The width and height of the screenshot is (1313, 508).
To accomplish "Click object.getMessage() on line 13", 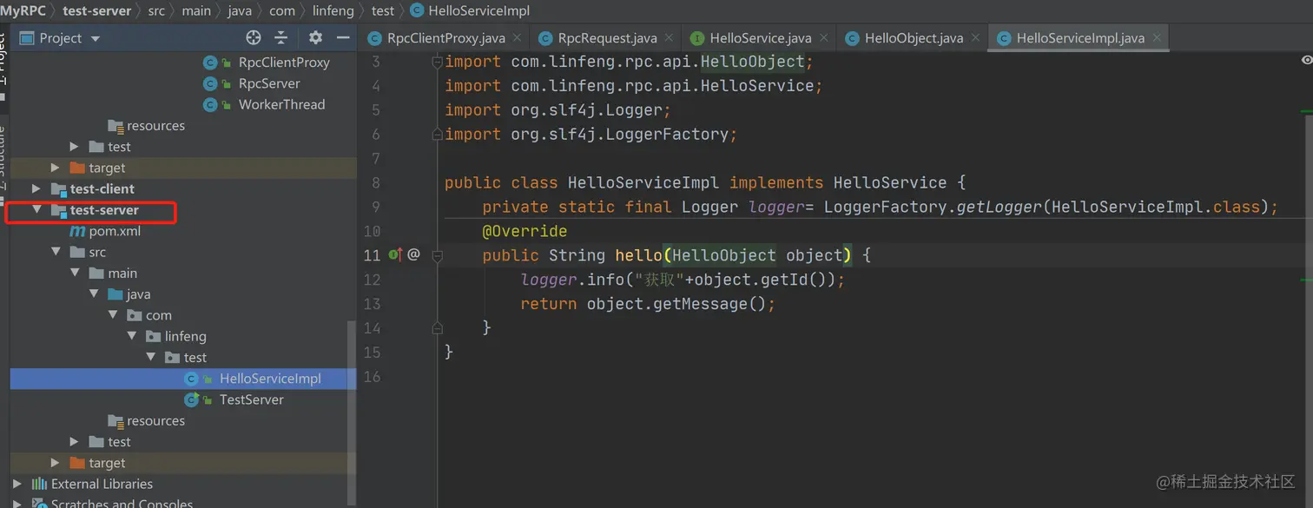I will click(676, 304).
